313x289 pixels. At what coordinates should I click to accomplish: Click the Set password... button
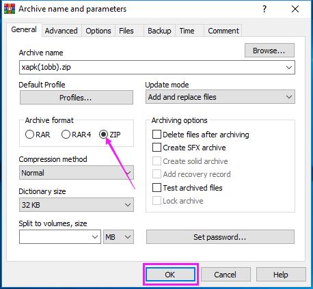point(220,237)
